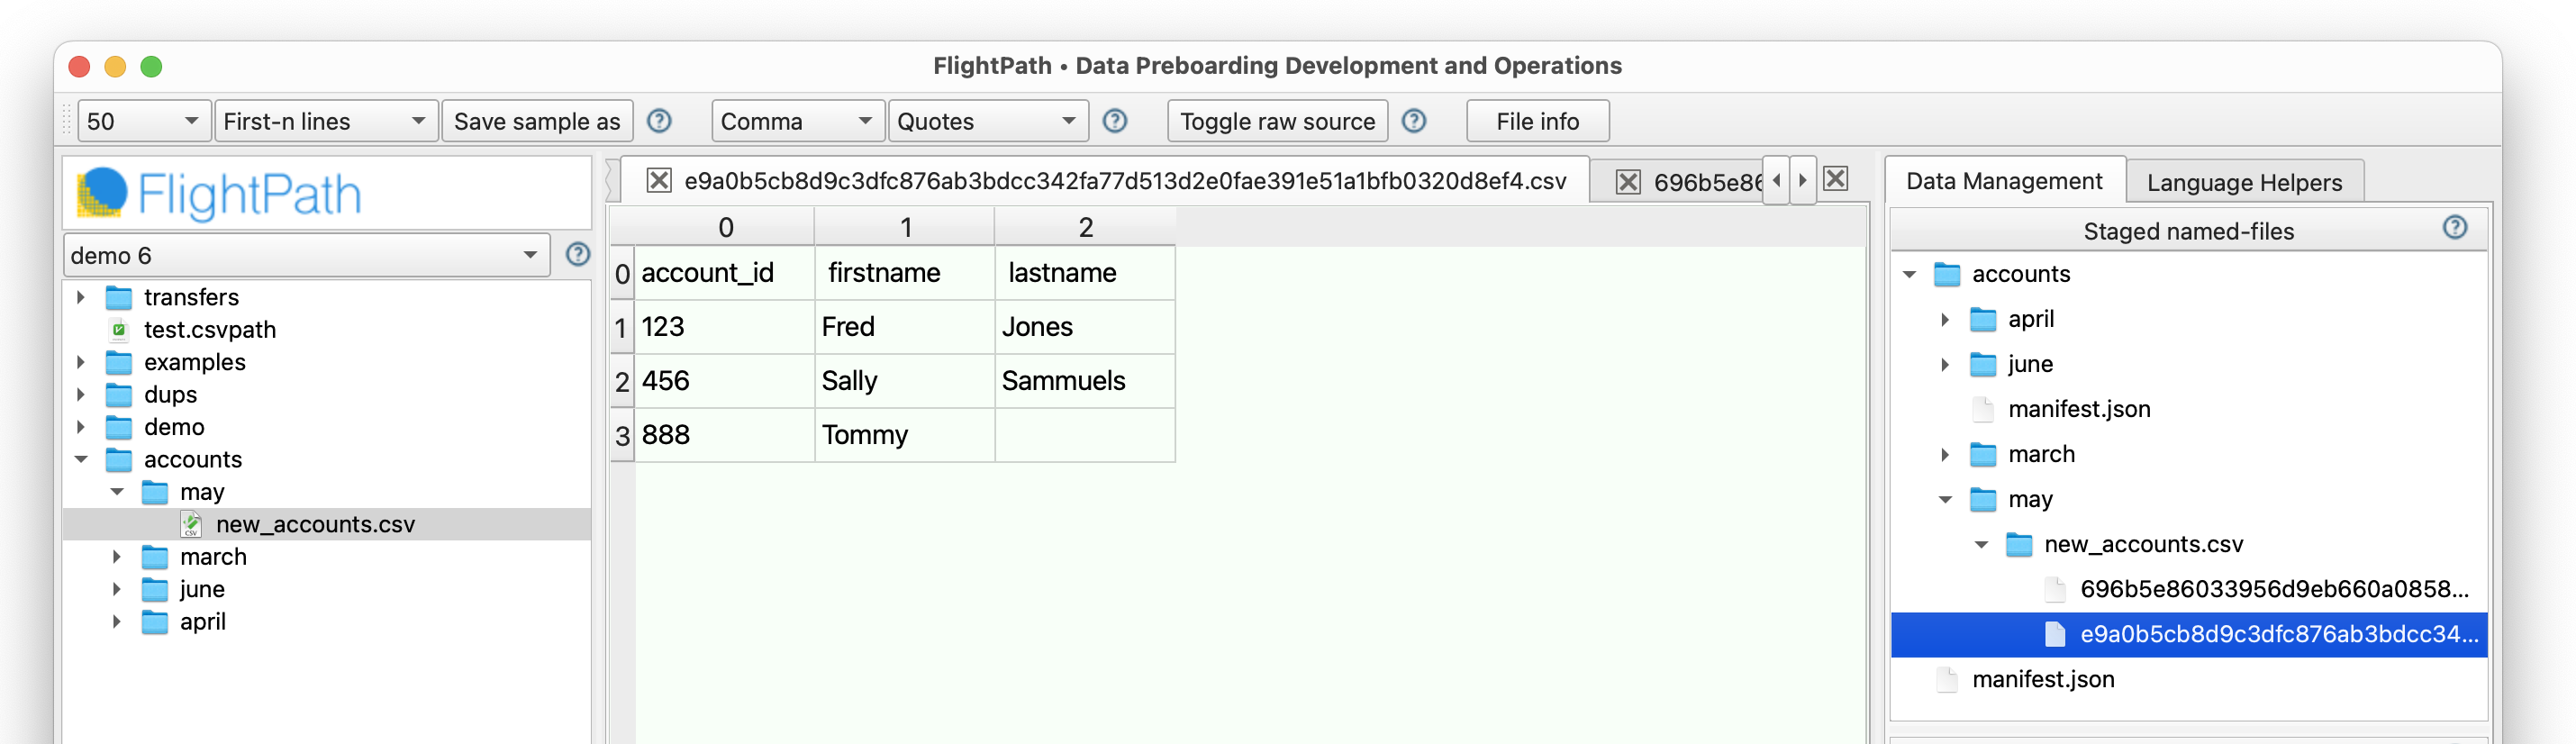Expand the transfers folder in the project tree

coord(81,297)
